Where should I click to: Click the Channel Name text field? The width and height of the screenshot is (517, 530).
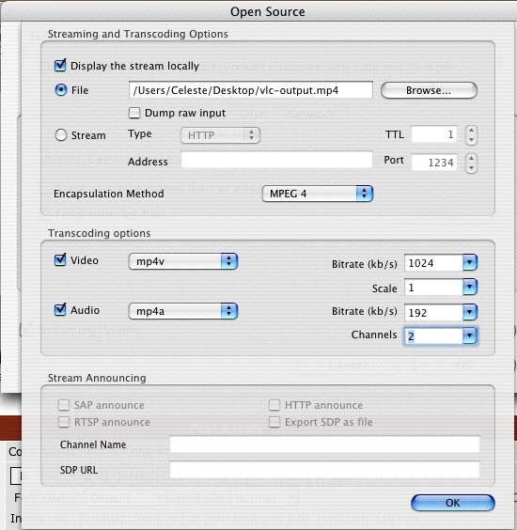pos(324,444)
